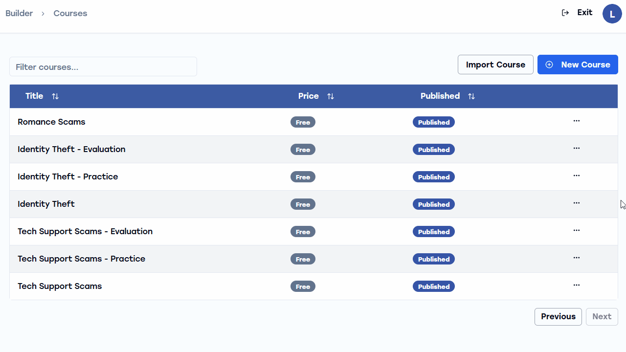
Task: Go to the Previous page
Action: pyautogui.click(x=558, y=317)
